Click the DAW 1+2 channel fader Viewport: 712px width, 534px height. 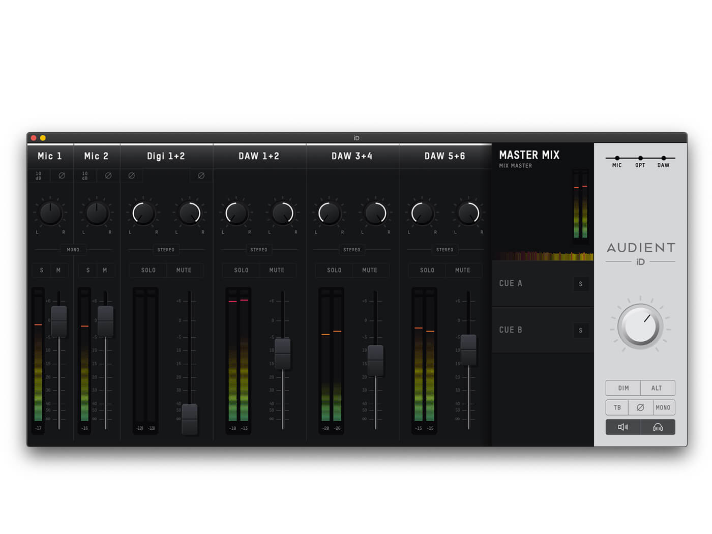(282, 354)
